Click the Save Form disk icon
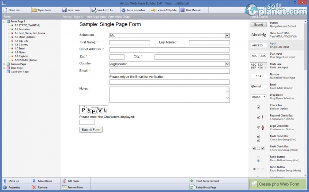The image size is (309, 192). [64, 10]
